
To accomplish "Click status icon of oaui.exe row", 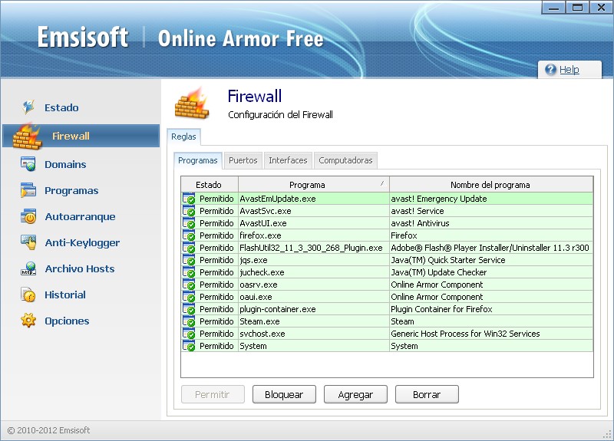I will [x=189, y=297].
